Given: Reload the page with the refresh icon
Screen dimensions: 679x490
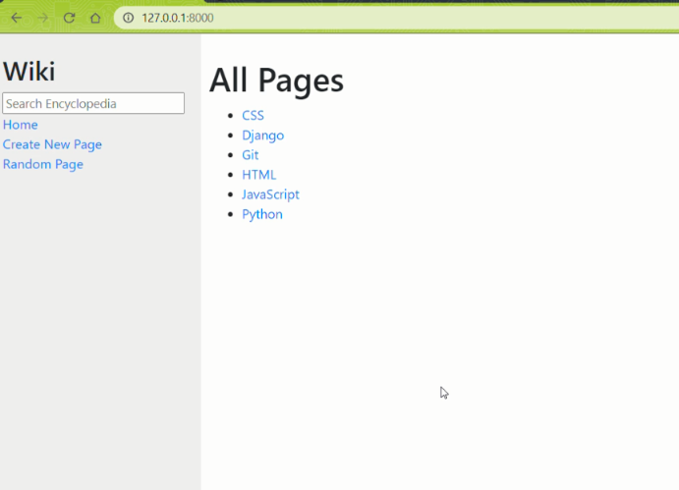Looking at the screenshot, I should coord(70,18).
